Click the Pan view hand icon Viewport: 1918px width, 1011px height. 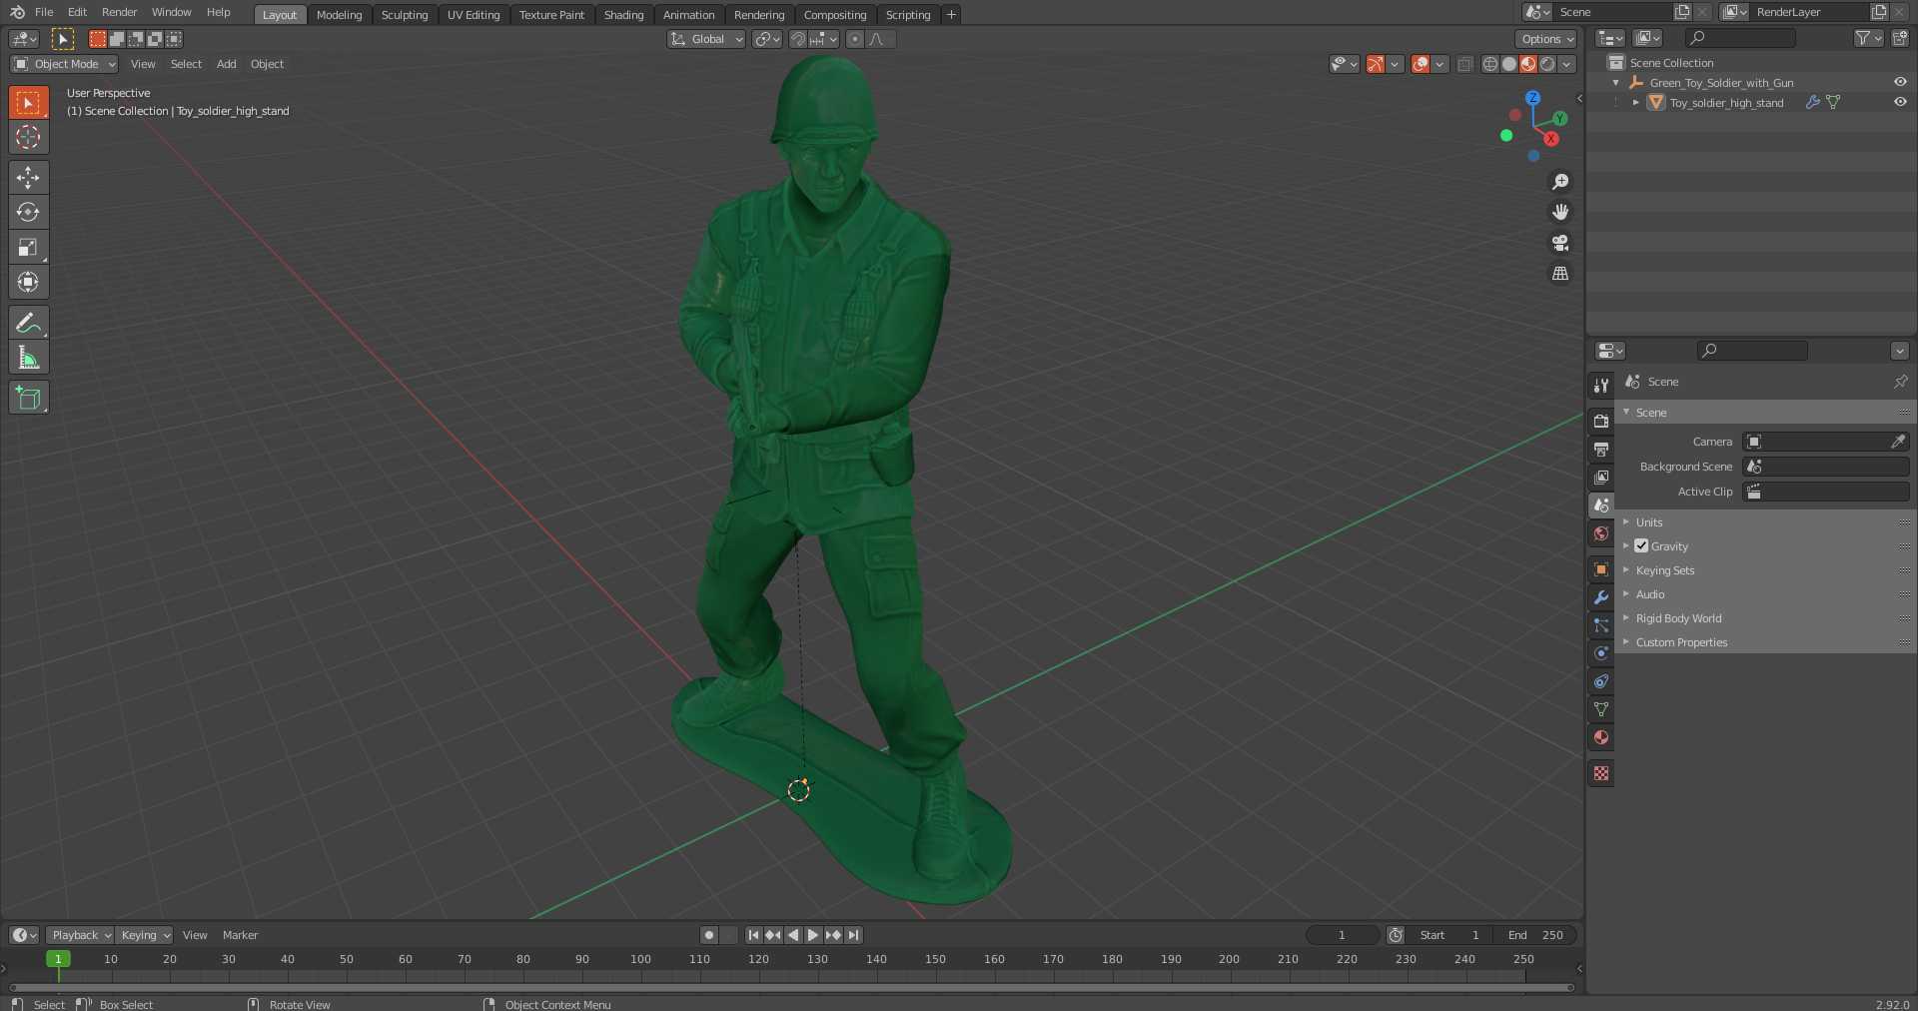[1560, 212]
